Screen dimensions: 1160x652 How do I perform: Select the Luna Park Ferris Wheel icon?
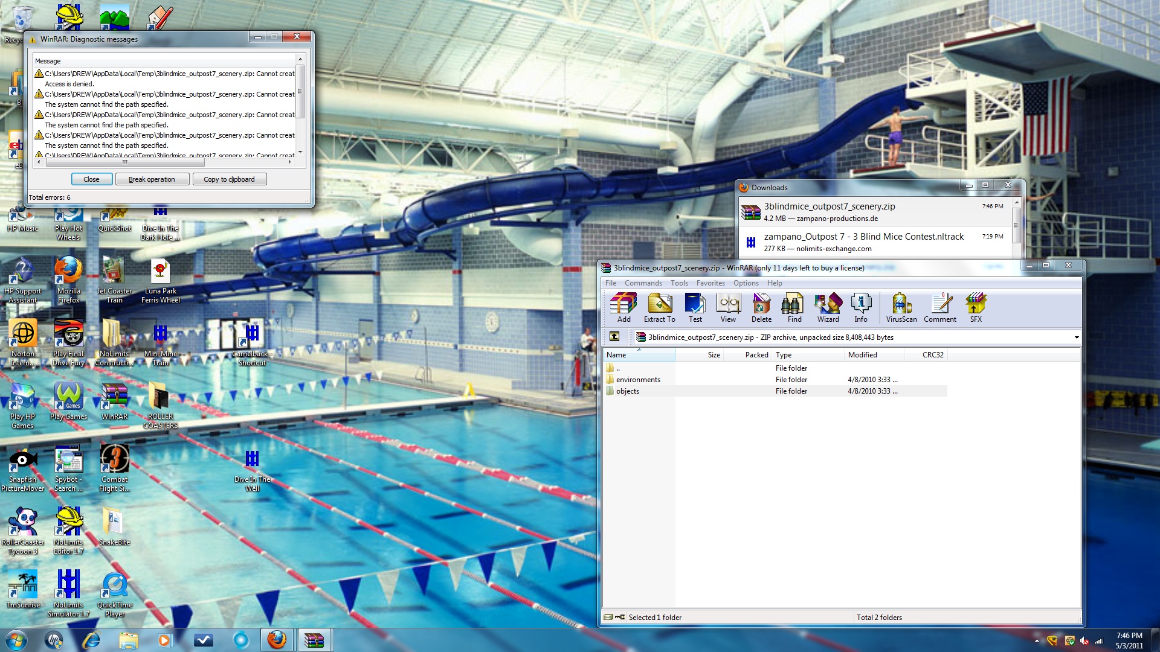click(160, 280)
